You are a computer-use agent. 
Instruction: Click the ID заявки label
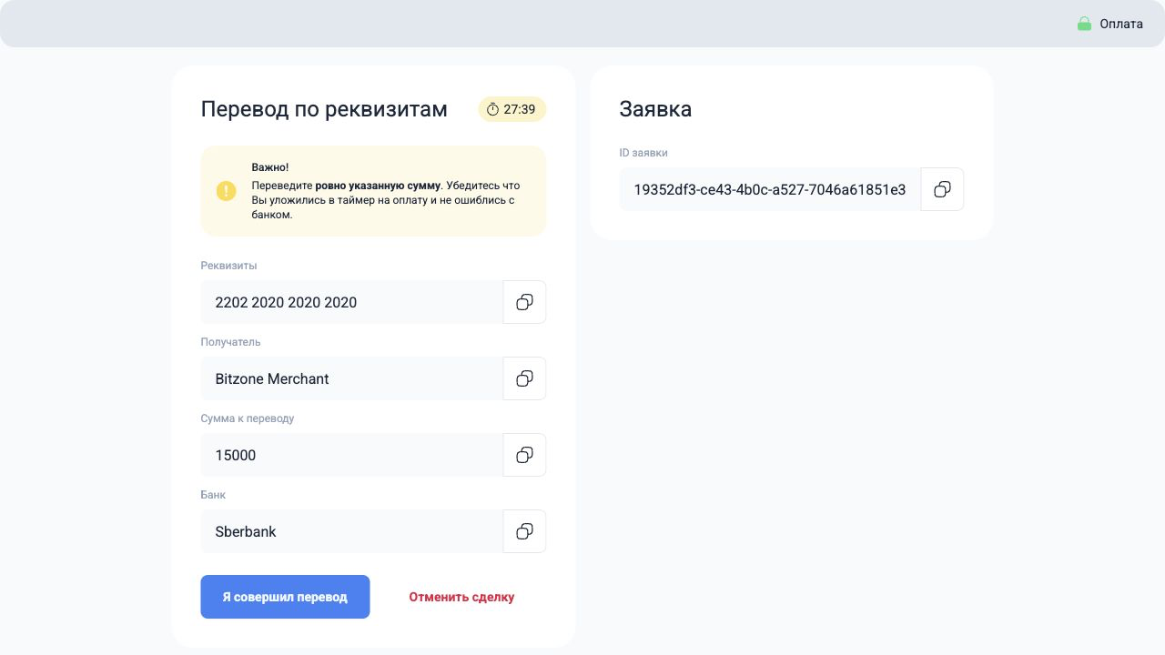tap(643, 153)
